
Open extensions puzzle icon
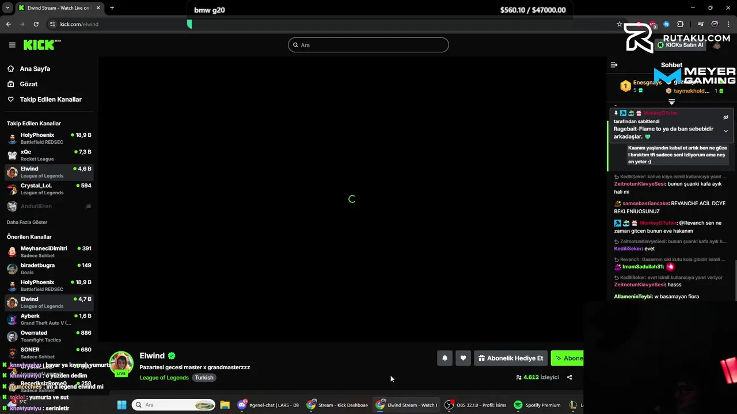click(680, 24)
